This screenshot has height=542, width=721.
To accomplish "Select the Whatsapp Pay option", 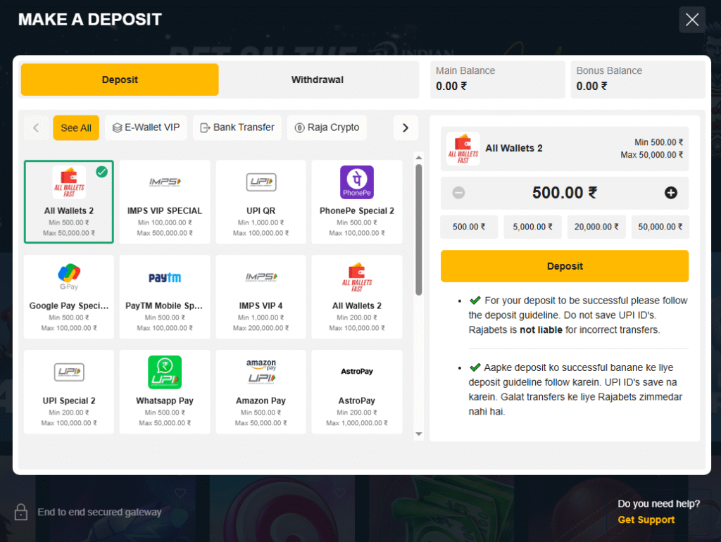I will tap(165, 391).
